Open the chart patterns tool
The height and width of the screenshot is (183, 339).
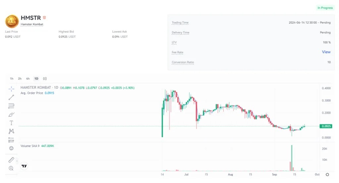[x=11, y=131]
